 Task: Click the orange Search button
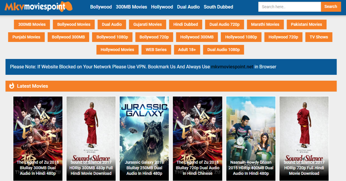point(331,6)
